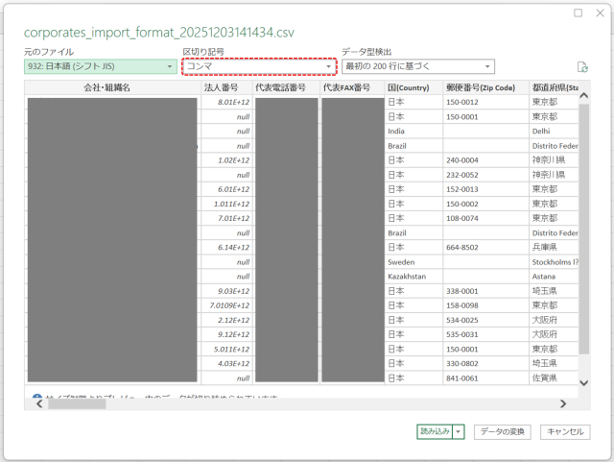Open the 元のファイル encoding dropdown
Image resolution: width=614 pixels, height=462 pixels.
100,66
